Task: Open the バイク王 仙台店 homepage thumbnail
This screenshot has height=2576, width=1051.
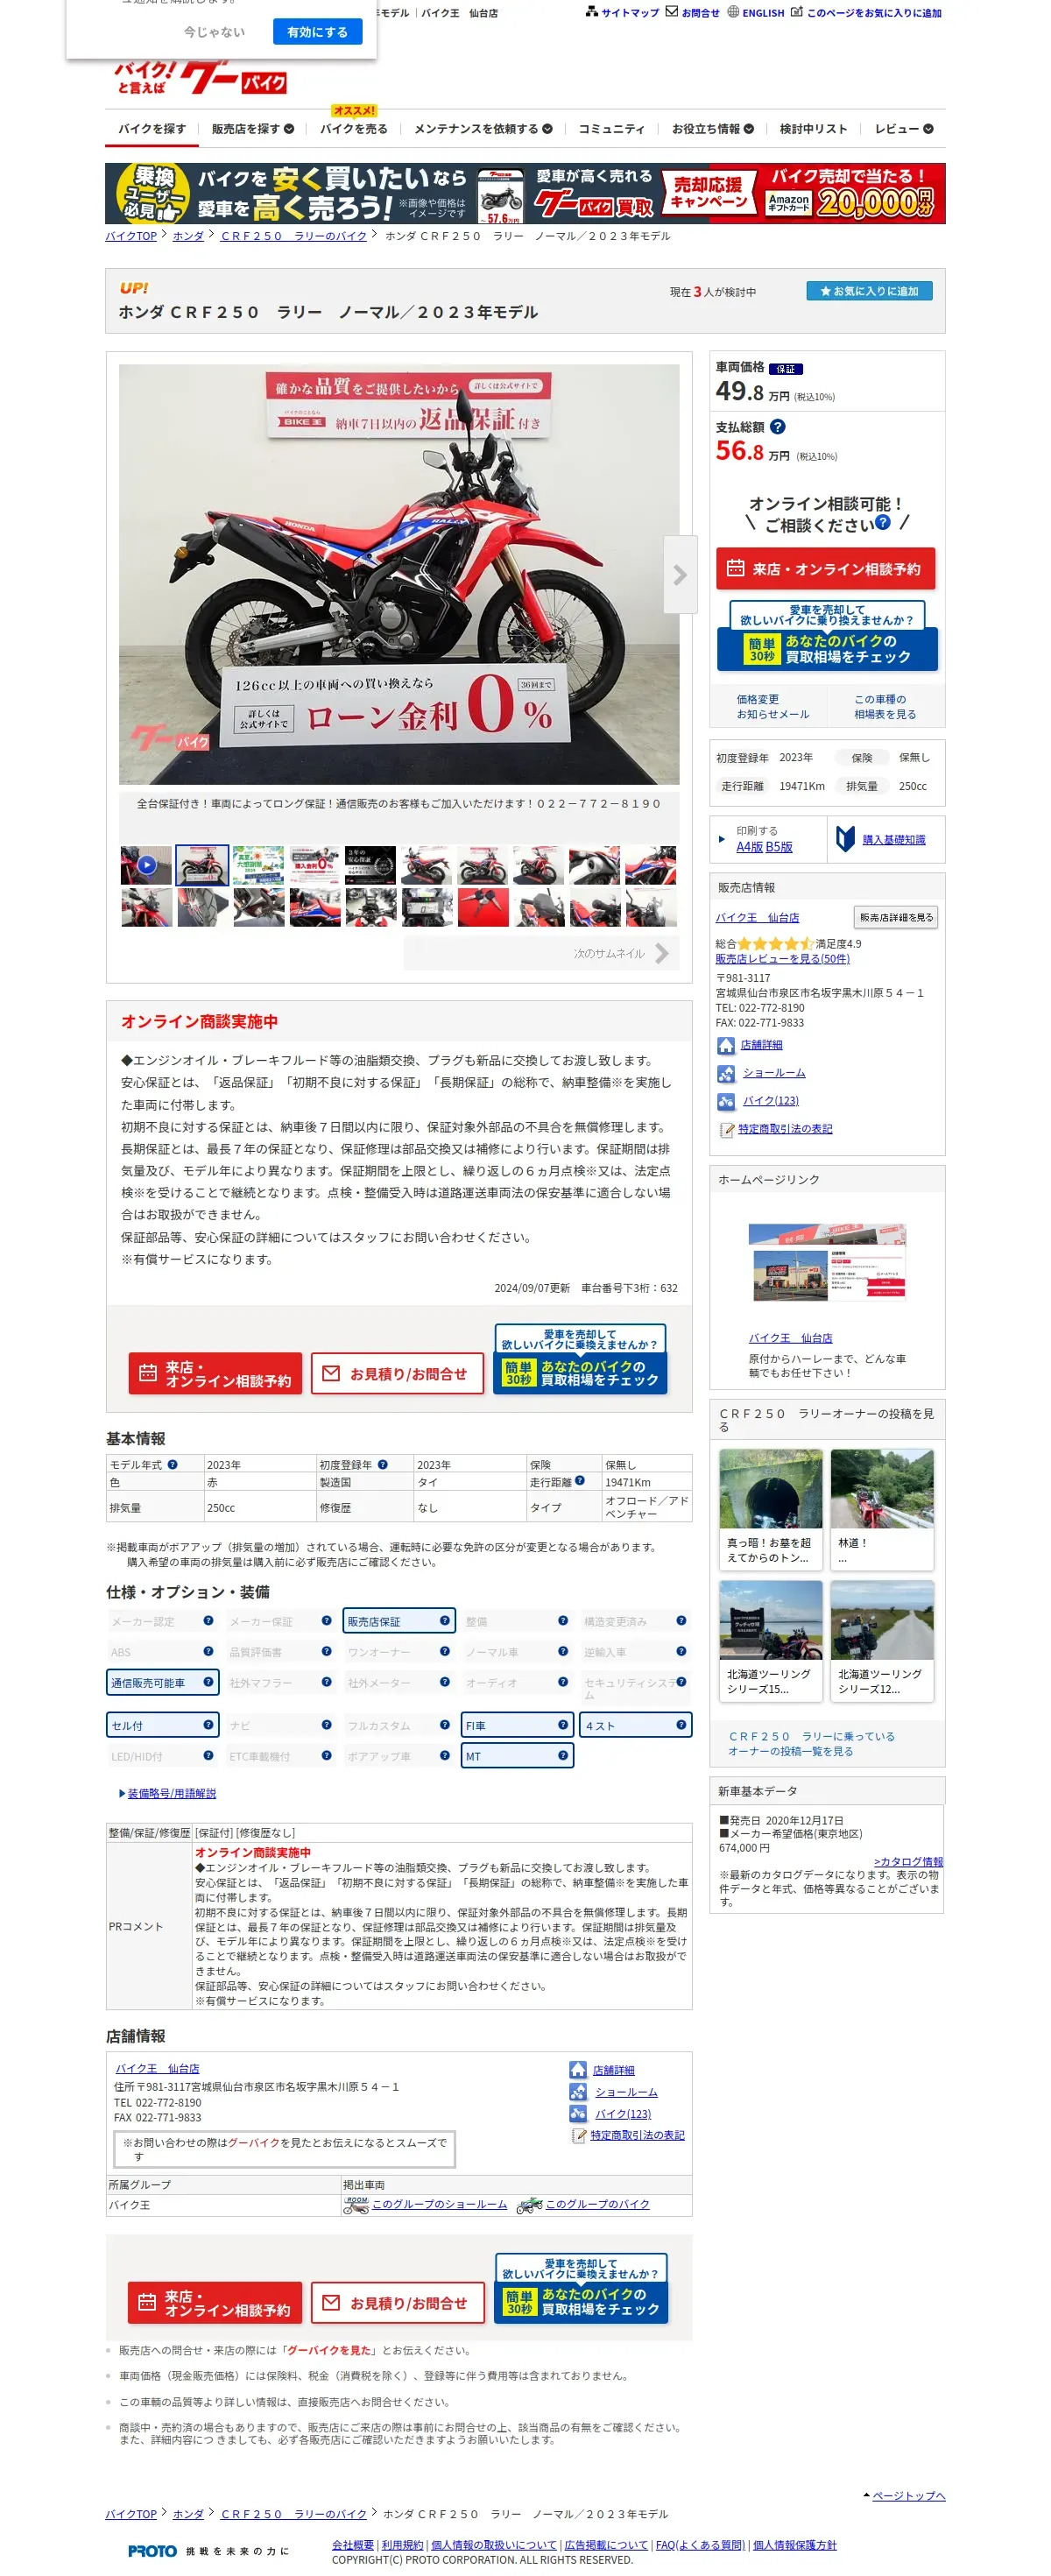Action: pos(827,1262)
